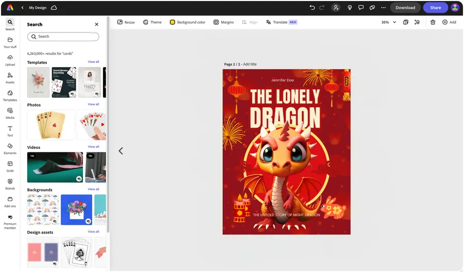The height and width of the screenshot is (272, 464).
Task: Select the red and blue card backs asset
Action: click(43, 252)
